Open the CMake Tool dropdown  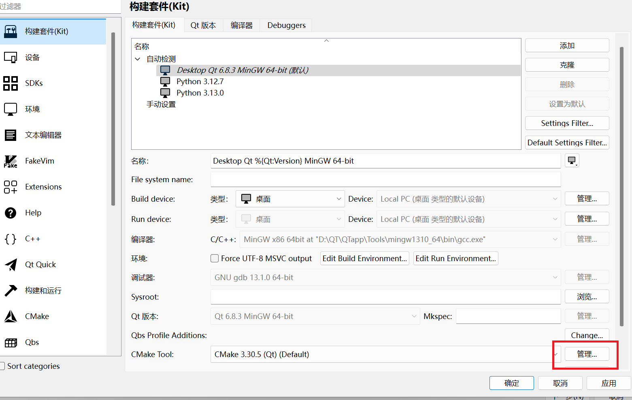tap(386, 354)
